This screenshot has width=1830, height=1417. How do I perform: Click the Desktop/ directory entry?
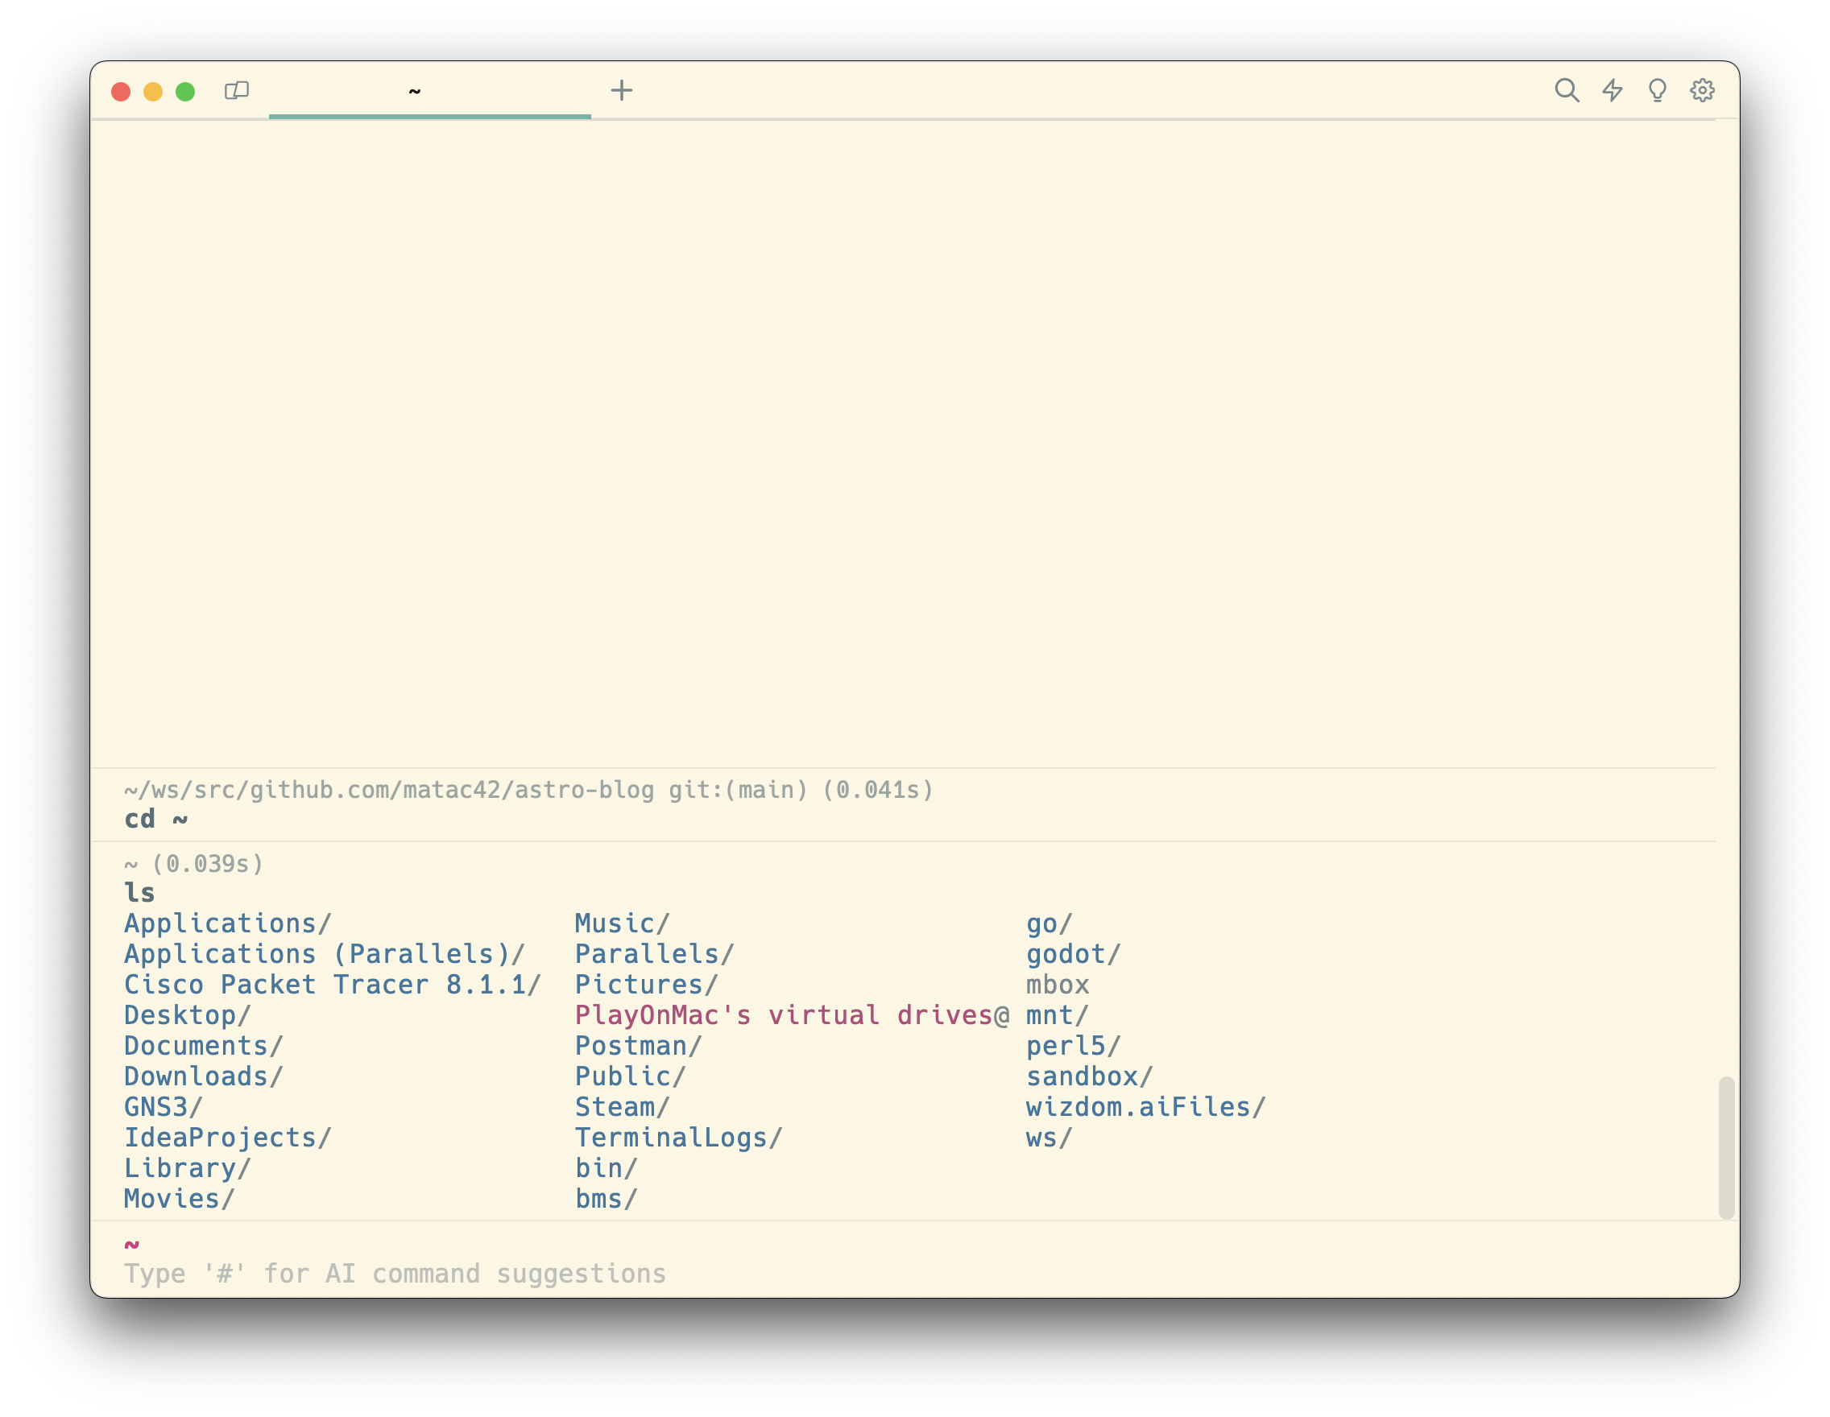click(x=188, y=1015)
